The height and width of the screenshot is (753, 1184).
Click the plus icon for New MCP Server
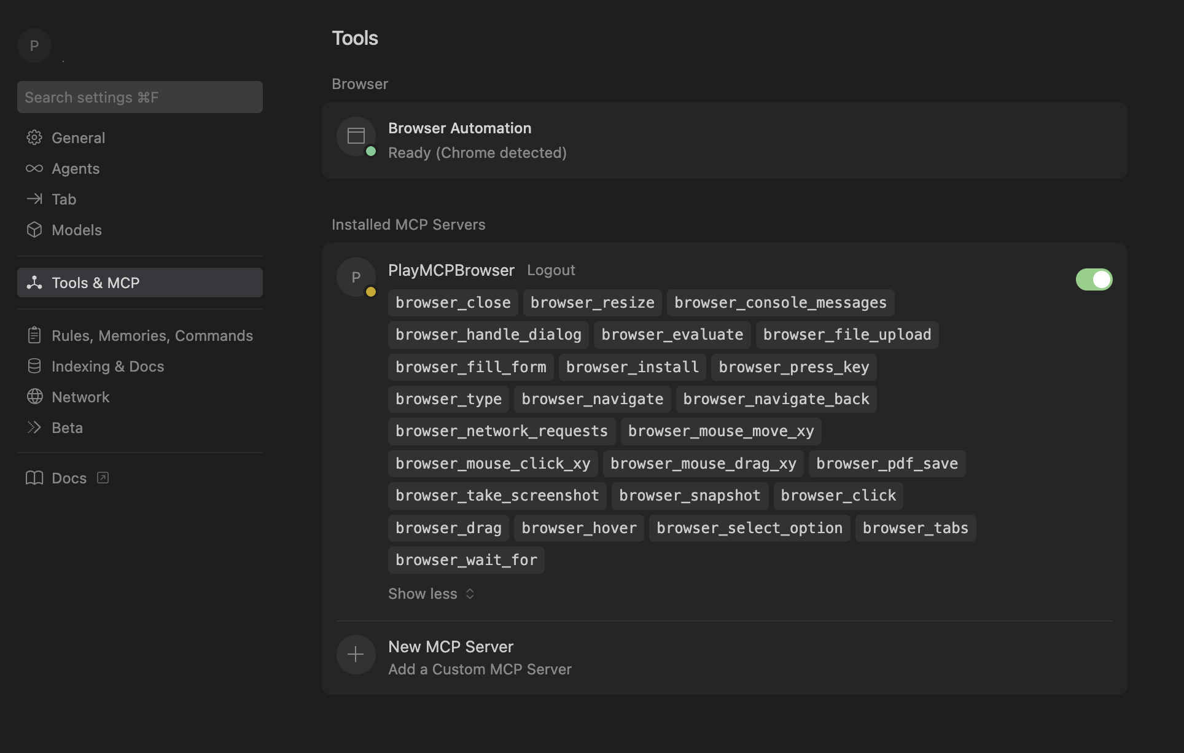356,655
